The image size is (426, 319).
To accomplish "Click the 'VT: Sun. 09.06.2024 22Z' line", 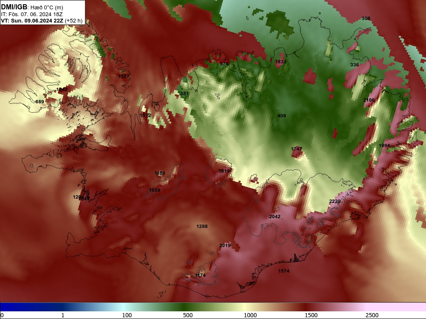I will point(32,20).
